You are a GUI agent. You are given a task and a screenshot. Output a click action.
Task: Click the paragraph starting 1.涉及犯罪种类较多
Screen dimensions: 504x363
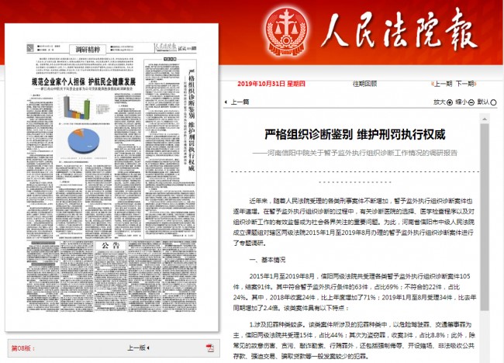pyautogui.click(x=354, y=341)
